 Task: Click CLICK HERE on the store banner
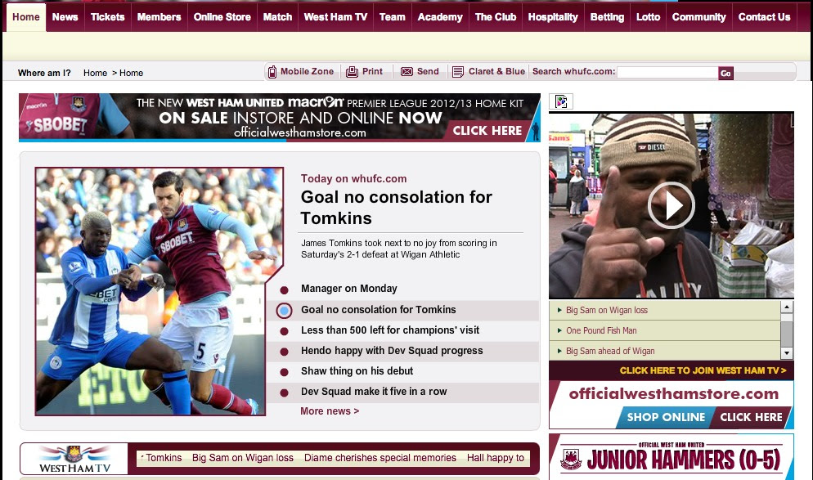[x=752, y=417]
